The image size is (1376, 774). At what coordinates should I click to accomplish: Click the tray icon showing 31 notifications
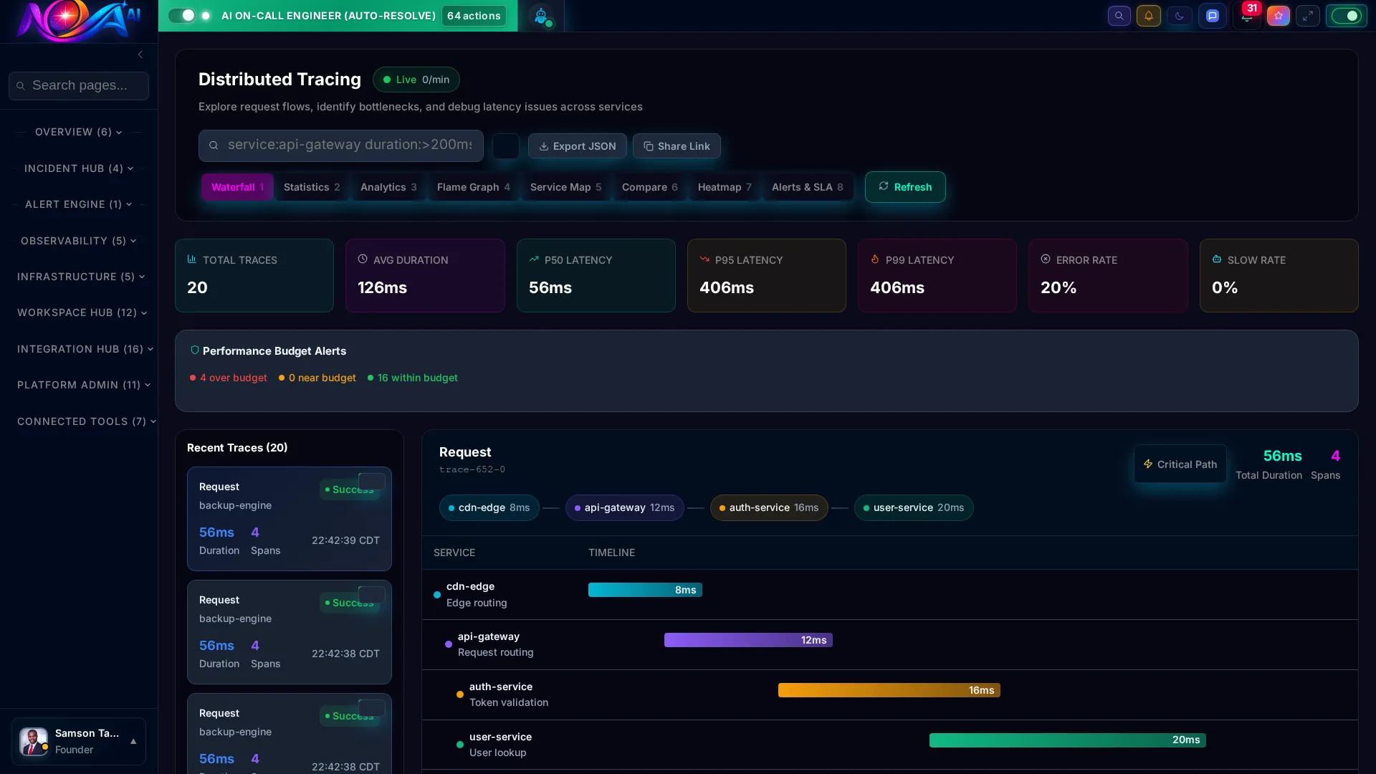[1247, 16]
